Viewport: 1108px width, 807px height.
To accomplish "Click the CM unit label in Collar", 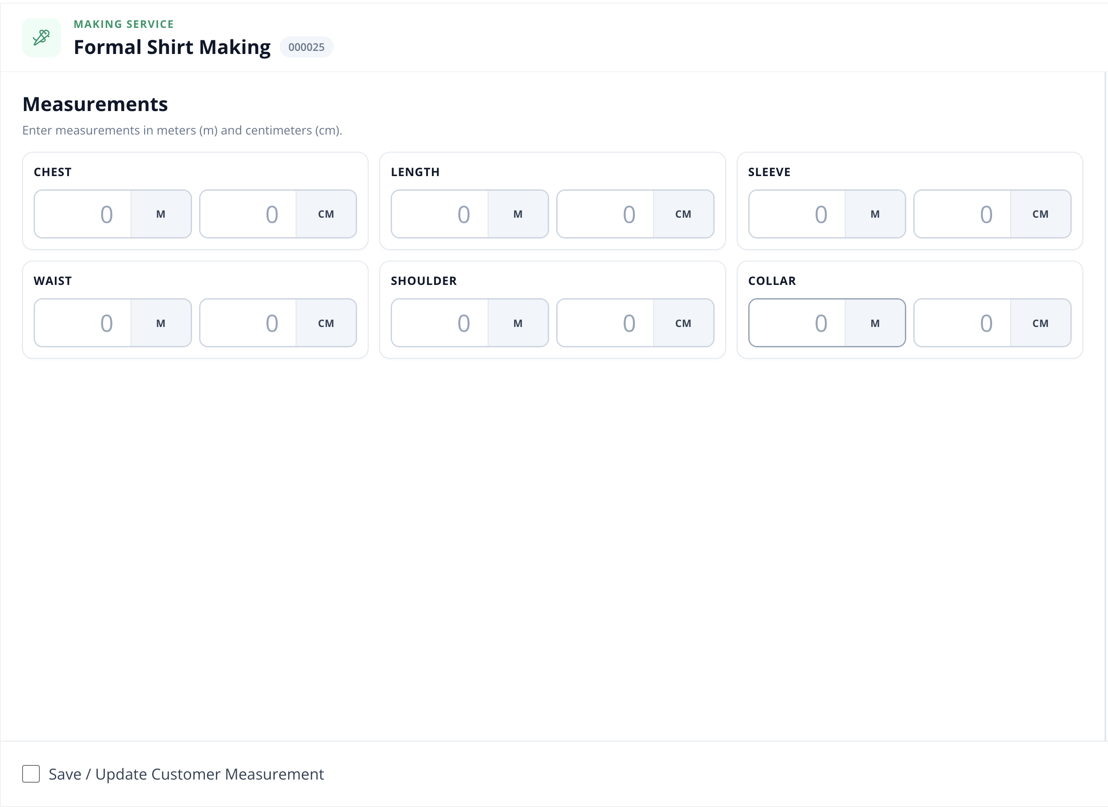I will pyautogui.click(x=1041, y=323).
